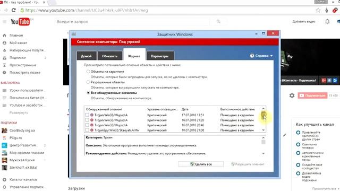This screenshot has height=191, width=340.
Task: Open YouTube notifications bell
Action: [x=327, y=21]
